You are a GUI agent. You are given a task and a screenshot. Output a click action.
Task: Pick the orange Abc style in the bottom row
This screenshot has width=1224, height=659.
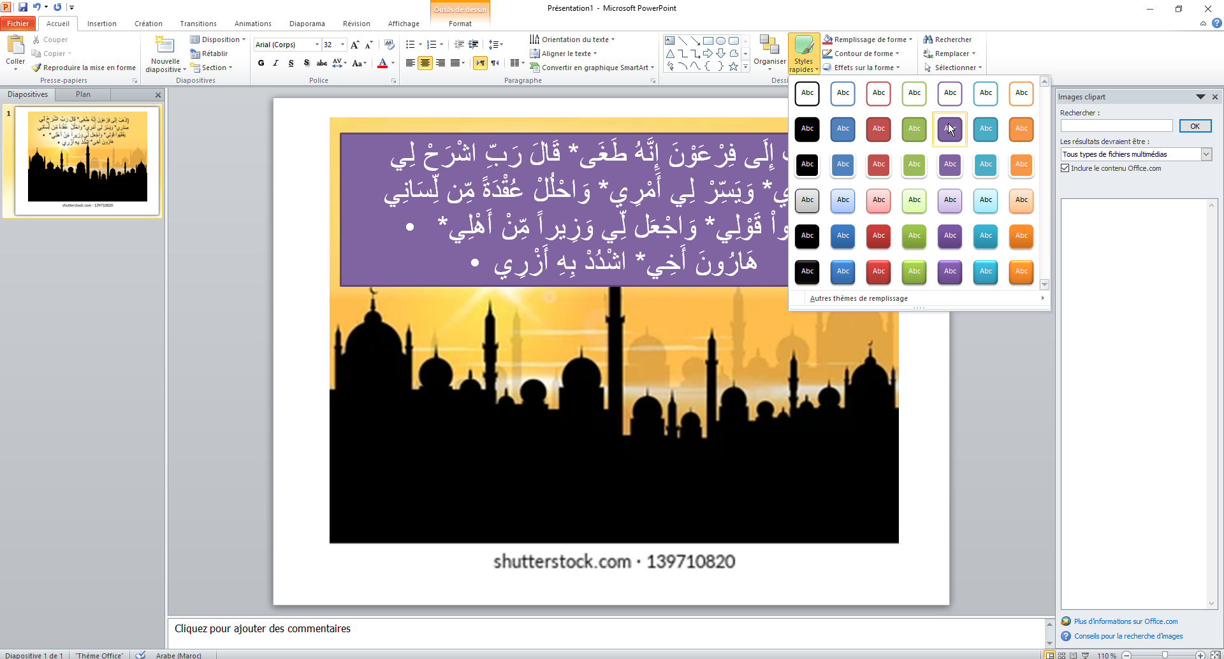click(x=1021, y=272)
